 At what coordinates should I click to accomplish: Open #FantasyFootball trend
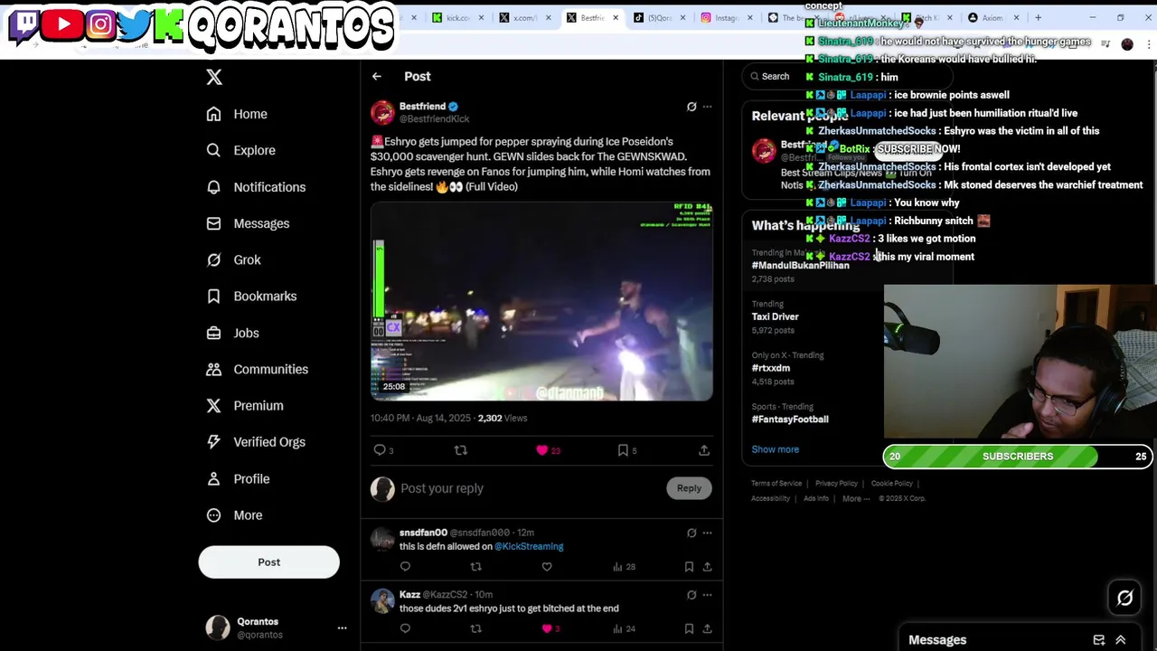pos(790,420)
